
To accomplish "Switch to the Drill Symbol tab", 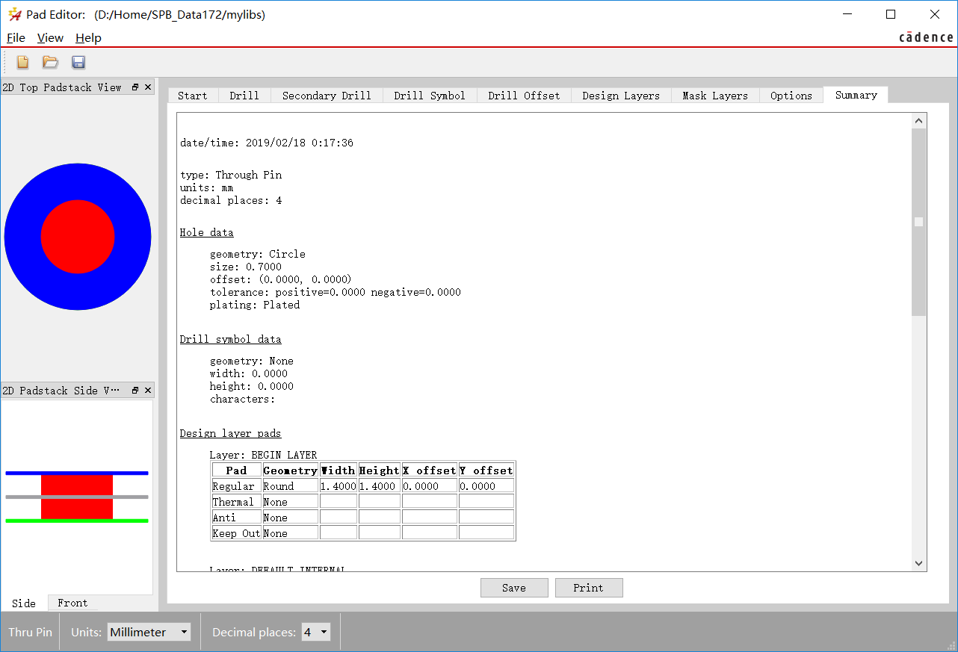I will point(429,96).
